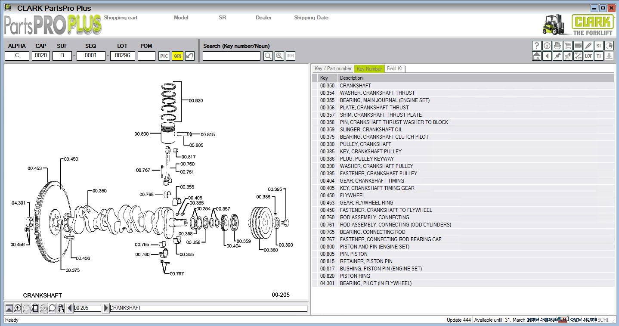Click the SI button
619x326 pixels.
[x=598, y=46]
